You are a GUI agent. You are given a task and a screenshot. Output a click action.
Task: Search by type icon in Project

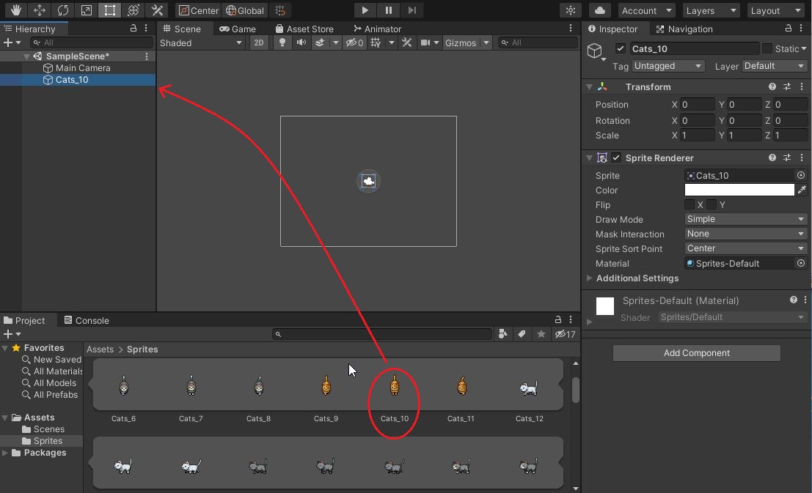coord(502,334)
